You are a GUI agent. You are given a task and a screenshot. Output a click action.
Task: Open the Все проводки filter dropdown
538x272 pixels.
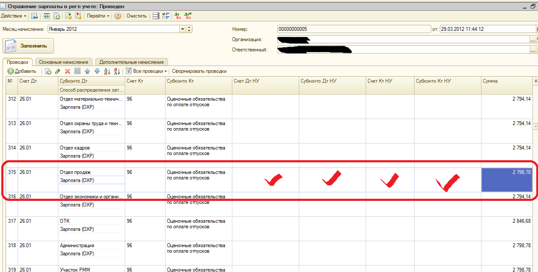[146, 71]
